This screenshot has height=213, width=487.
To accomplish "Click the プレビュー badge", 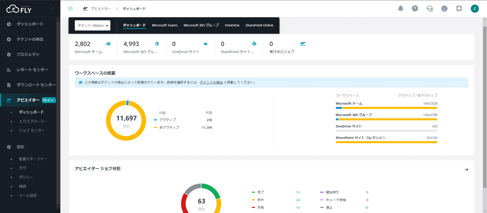I will [x=49, y=100].
